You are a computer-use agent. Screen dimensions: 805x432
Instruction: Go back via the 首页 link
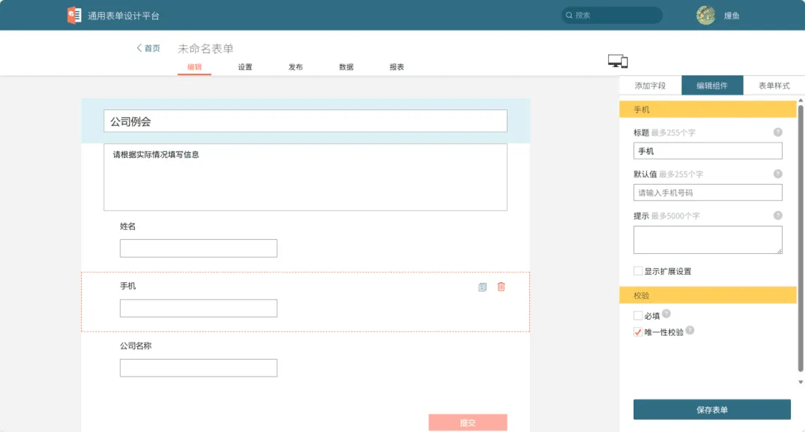[148, 48]
